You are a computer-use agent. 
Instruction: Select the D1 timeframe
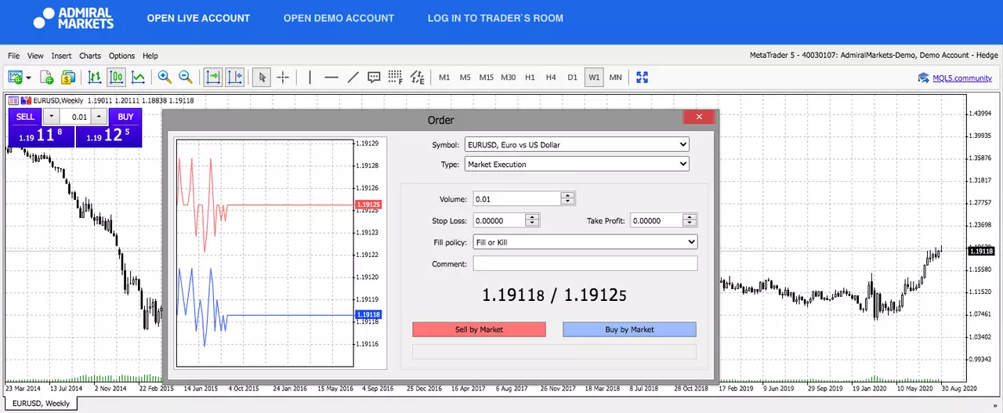tap(572, 78)
